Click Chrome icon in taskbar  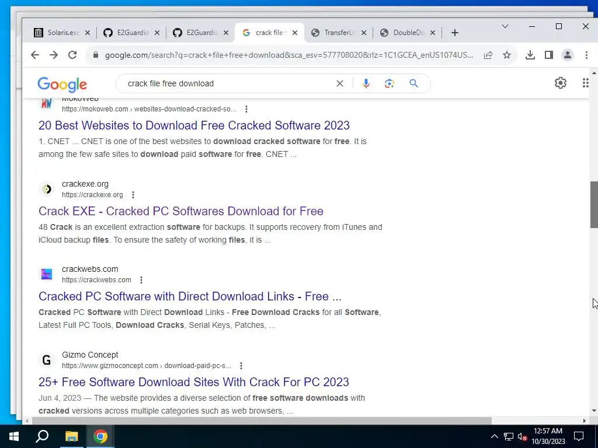pyautogui.click(x=100, y=436)
